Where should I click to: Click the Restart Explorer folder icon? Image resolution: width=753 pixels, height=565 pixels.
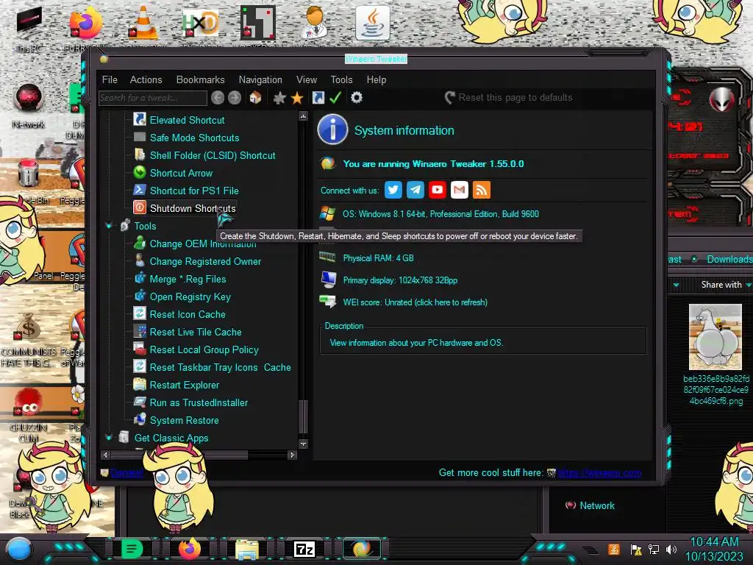coord(139,384)
